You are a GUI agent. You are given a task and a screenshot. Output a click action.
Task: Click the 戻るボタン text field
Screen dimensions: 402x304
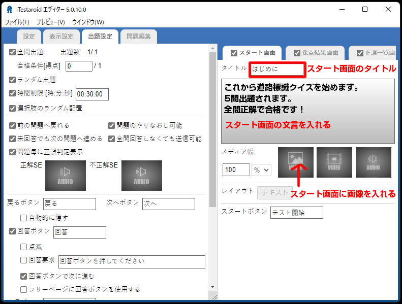pyautogui.click(x=70, y=204)
